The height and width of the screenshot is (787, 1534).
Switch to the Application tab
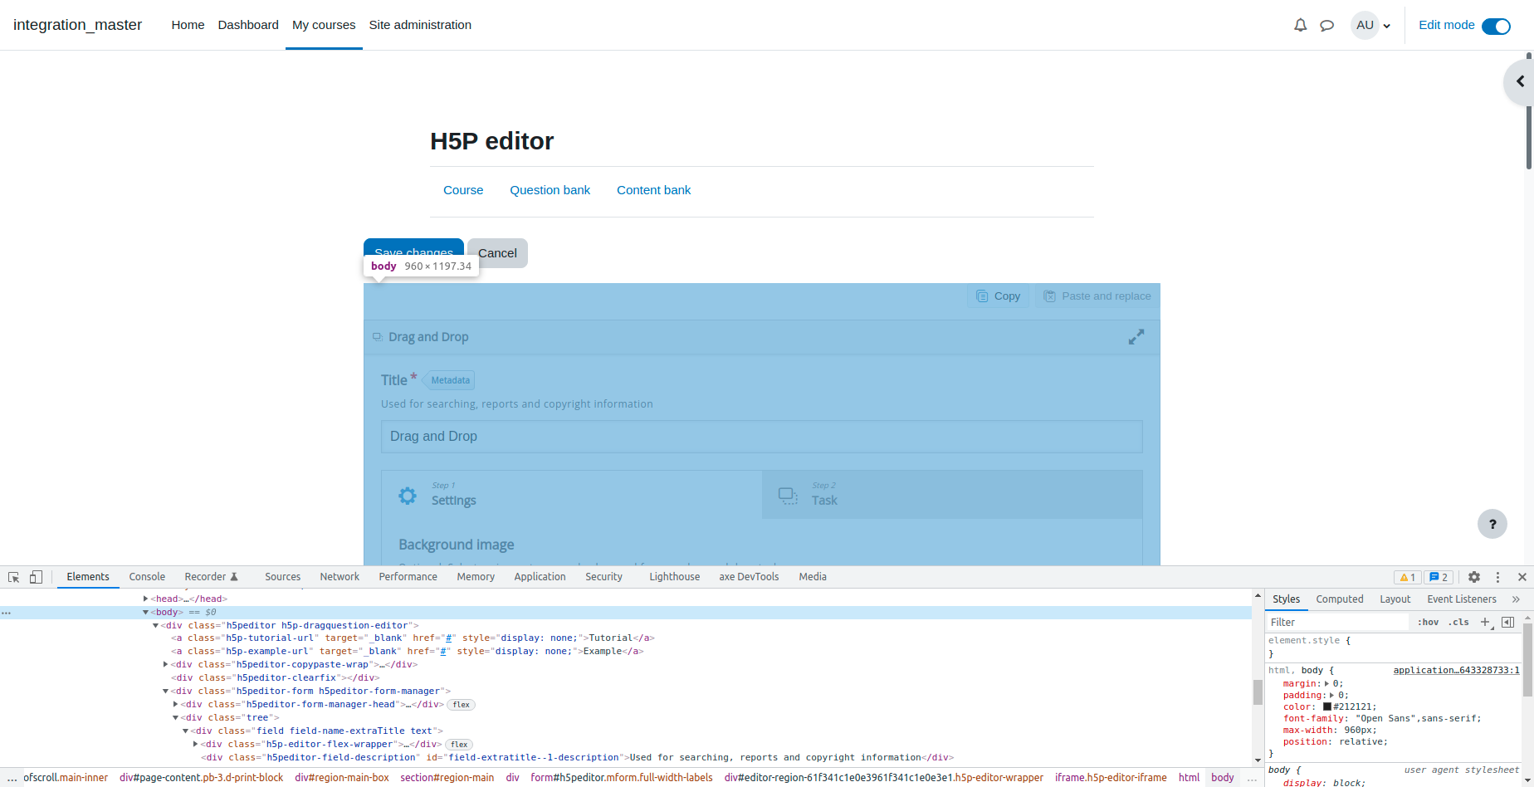540,577
